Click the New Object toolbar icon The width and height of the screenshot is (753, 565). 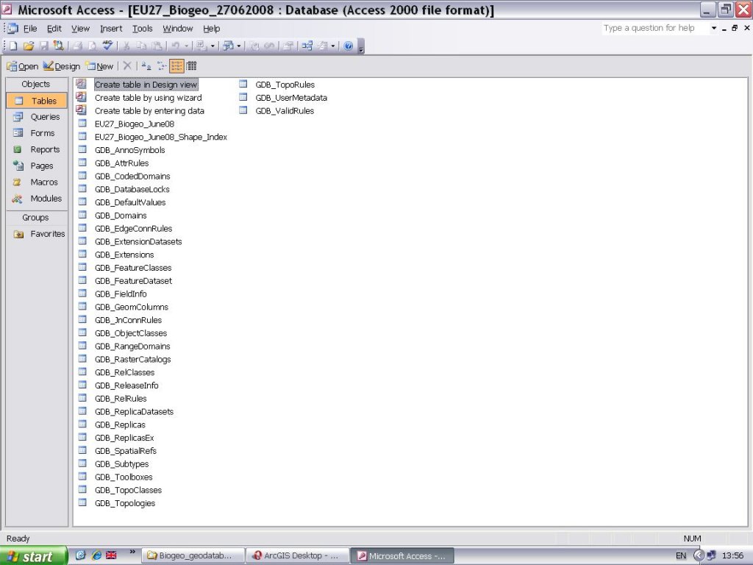coord(323,46)
